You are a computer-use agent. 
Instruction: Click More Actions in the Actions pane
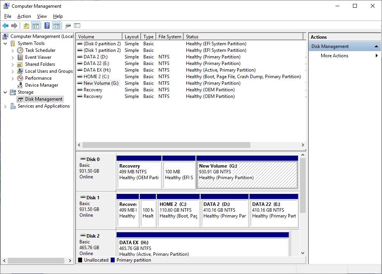[334, 56]
